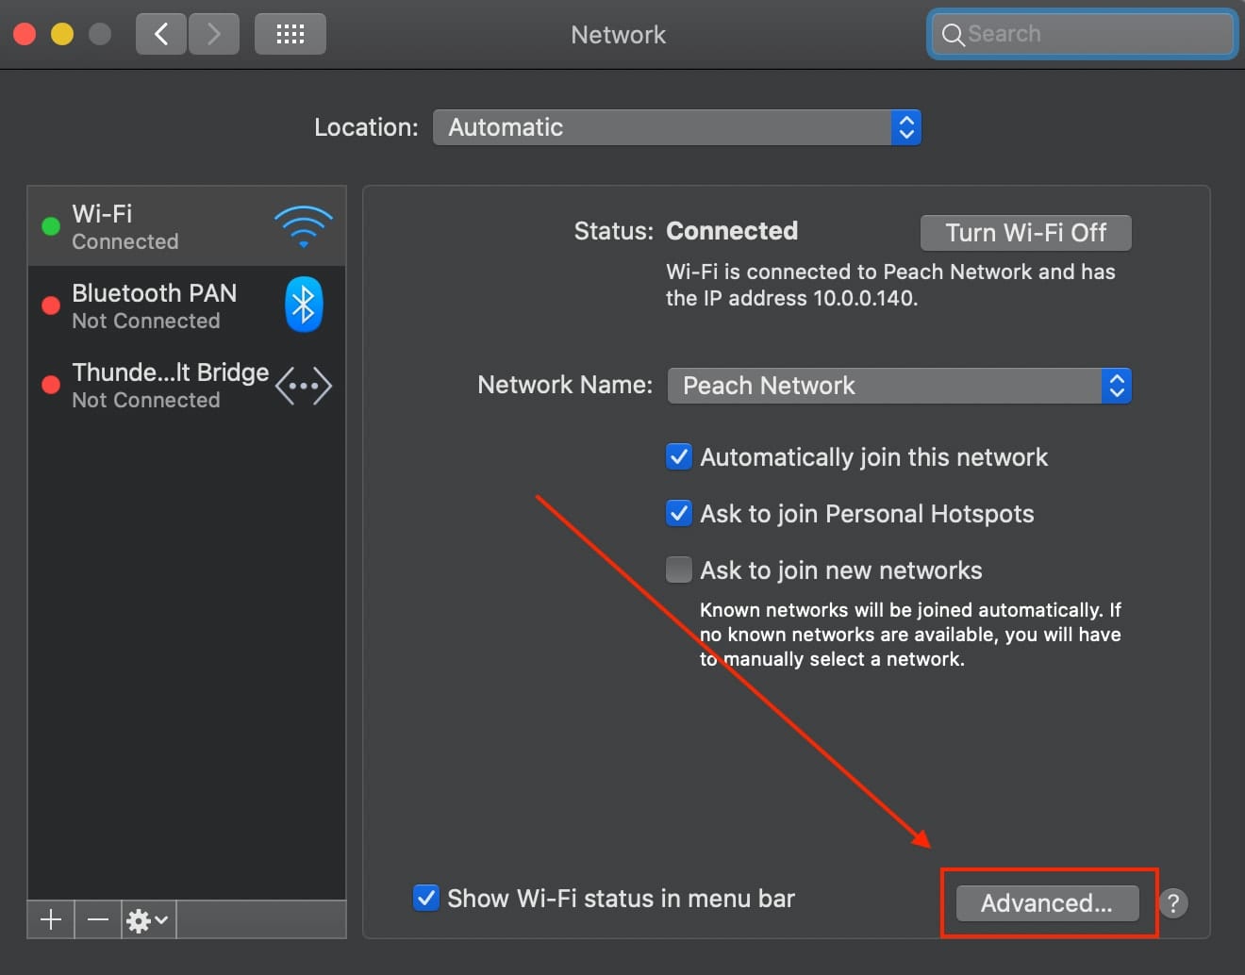This screenshot has width=1245, height=975.
Task: Click the forward navigation arrow
Action: point(214,35)
